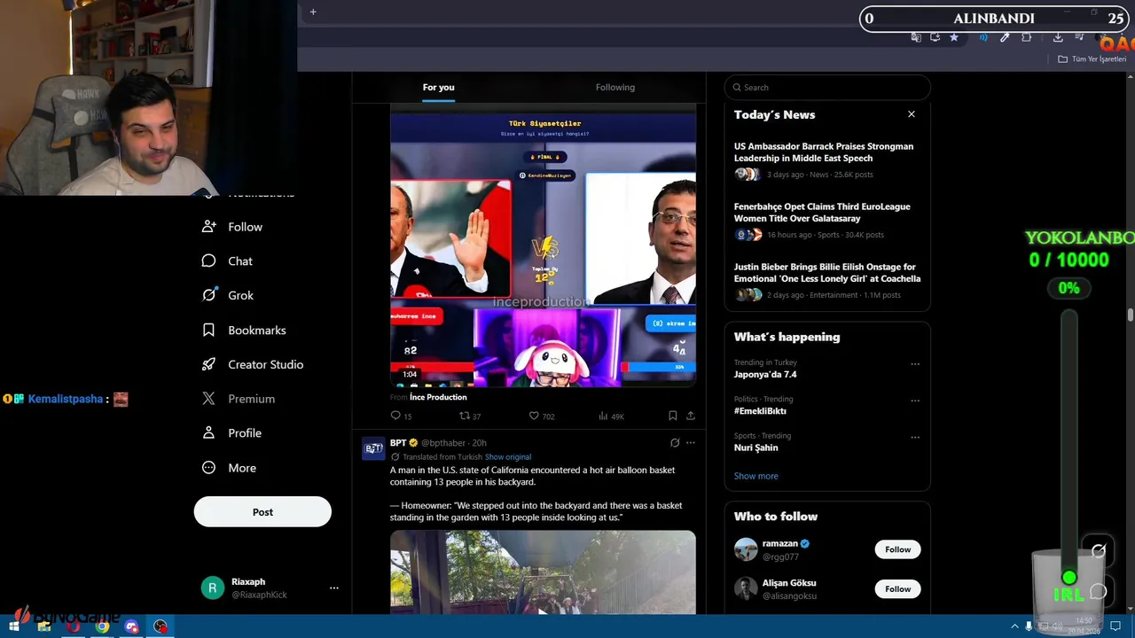Open US Ambassador Barrack news story
This screenshot has height=638, width=1135.
pos(827,160)
